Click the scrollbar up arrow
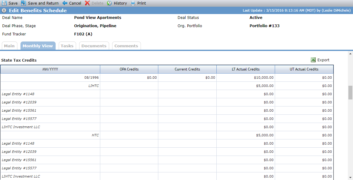Image resolution: width=353 pixels, height=180 pixels. tap(350, 54)
